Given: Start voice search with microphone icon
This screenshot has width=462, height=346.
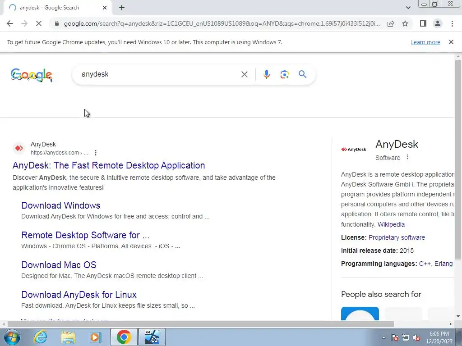Looking at the screenshot, I should click(266, 74).
